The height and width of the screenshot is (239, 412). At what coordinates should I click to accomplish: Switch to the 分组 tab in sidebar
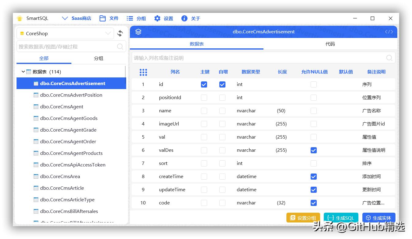pyautogui.click(x=98, y=58)
